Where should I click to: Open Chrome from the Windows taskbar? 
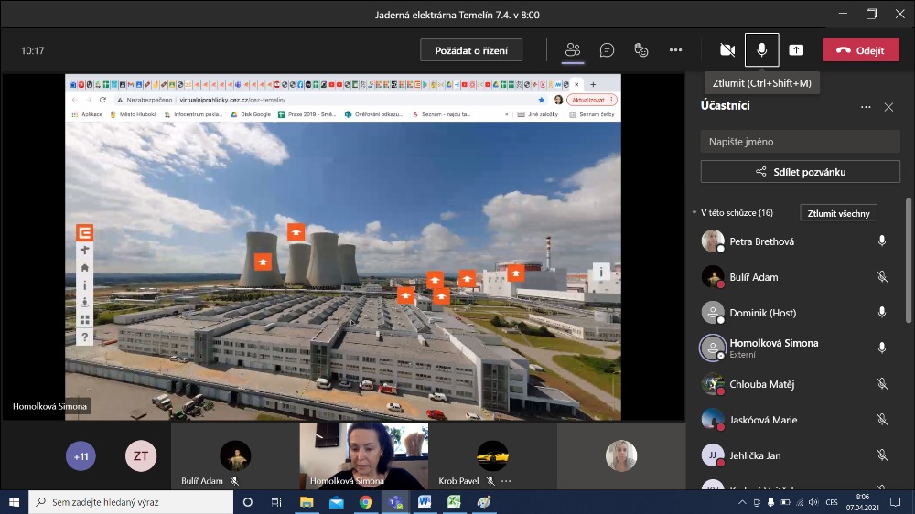coord(365,502)
